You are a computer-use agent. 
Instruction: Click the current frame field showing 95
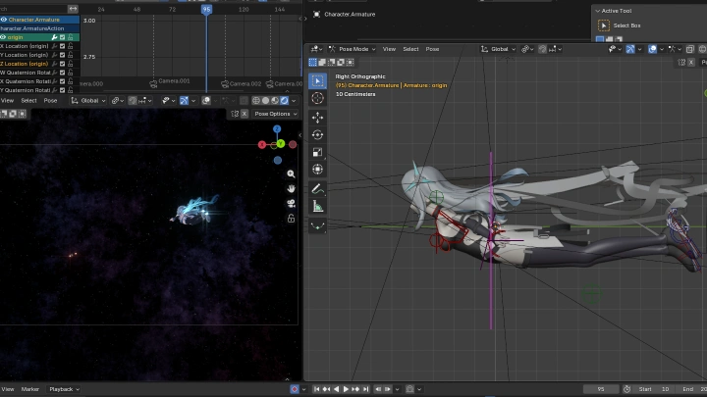coord(601,389)
